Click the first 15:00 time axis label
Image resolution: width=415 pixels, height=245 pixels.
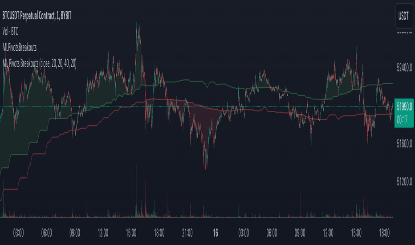coord(131,233)
